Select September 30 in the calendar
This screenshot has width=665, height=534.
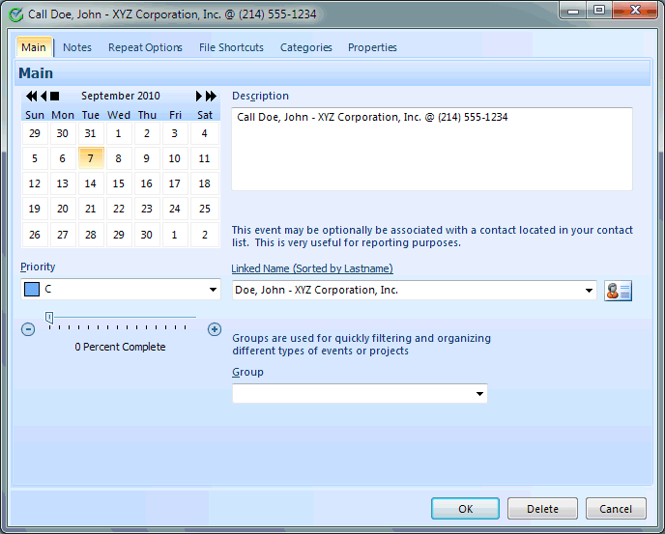pos(147,235)
